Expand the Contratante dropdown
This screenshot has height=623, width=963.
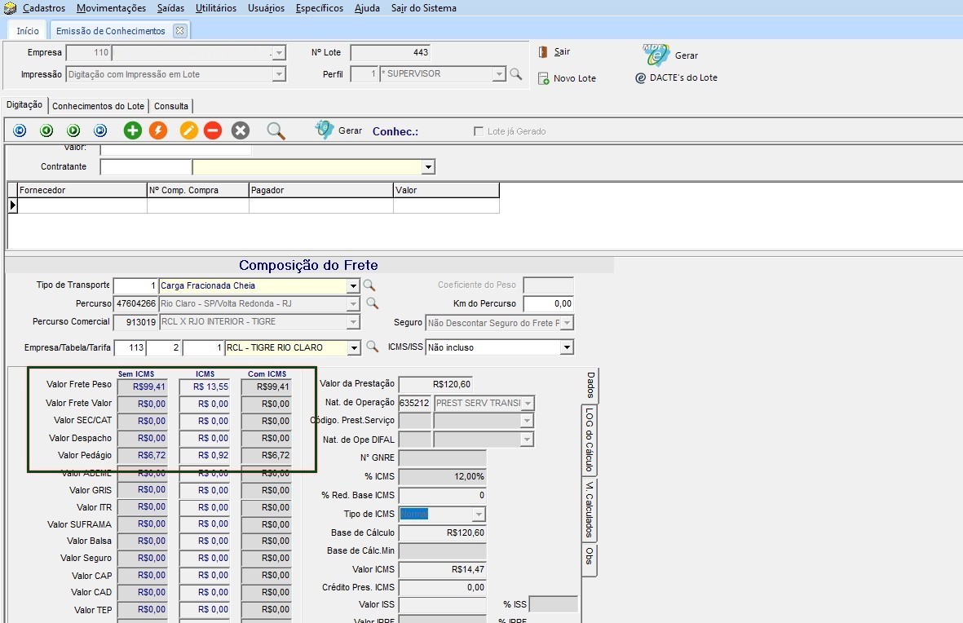pos(428,167)
